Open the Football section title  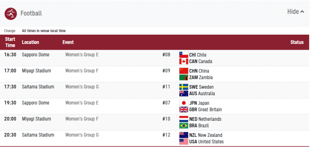[x=31, y=13]
